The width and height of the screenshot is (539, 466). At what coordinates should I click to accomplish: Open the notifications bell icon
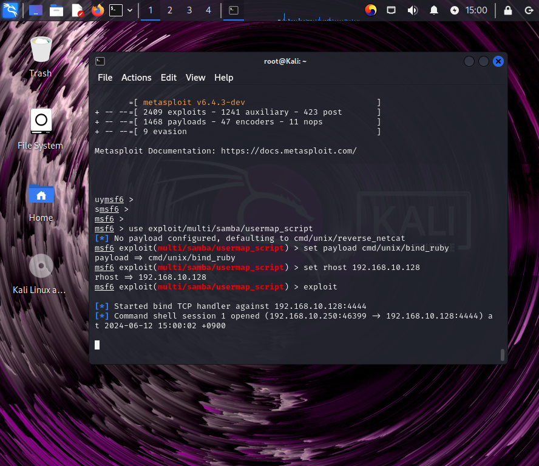[434, 10]
